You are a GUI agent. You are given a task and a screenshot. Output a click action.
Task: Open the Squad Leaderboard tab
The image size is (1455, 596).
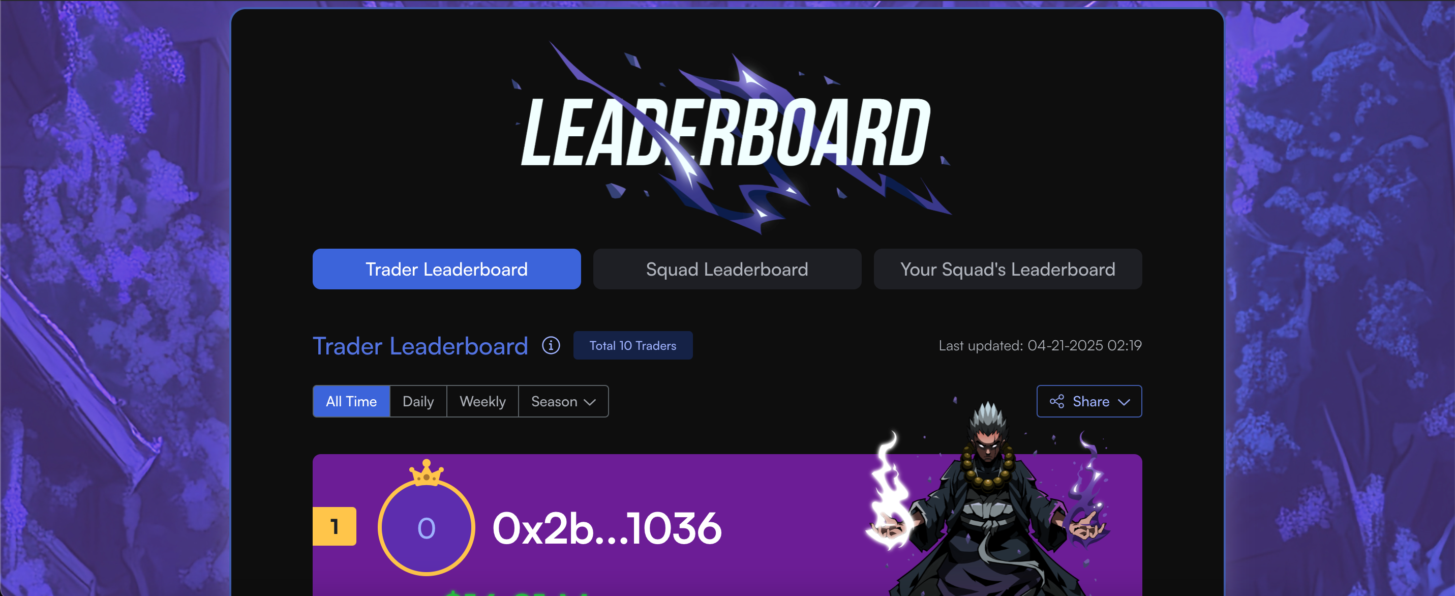pos(727,269)
